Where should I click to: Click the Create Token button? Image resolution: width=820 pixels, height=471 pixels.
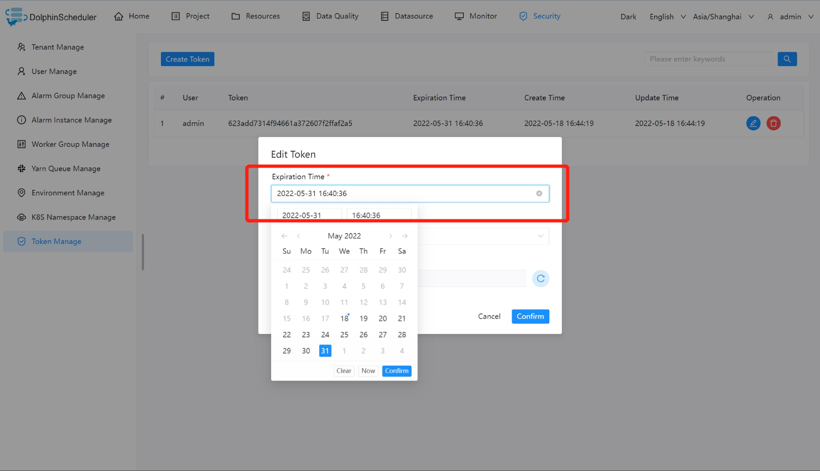click(187, 58)
